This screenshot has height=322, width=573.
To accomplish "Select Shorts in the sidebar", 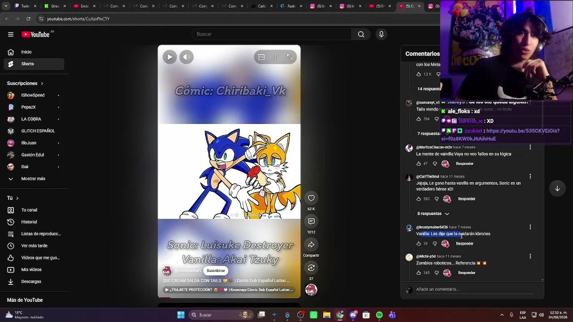I will [x=34, y=64].
